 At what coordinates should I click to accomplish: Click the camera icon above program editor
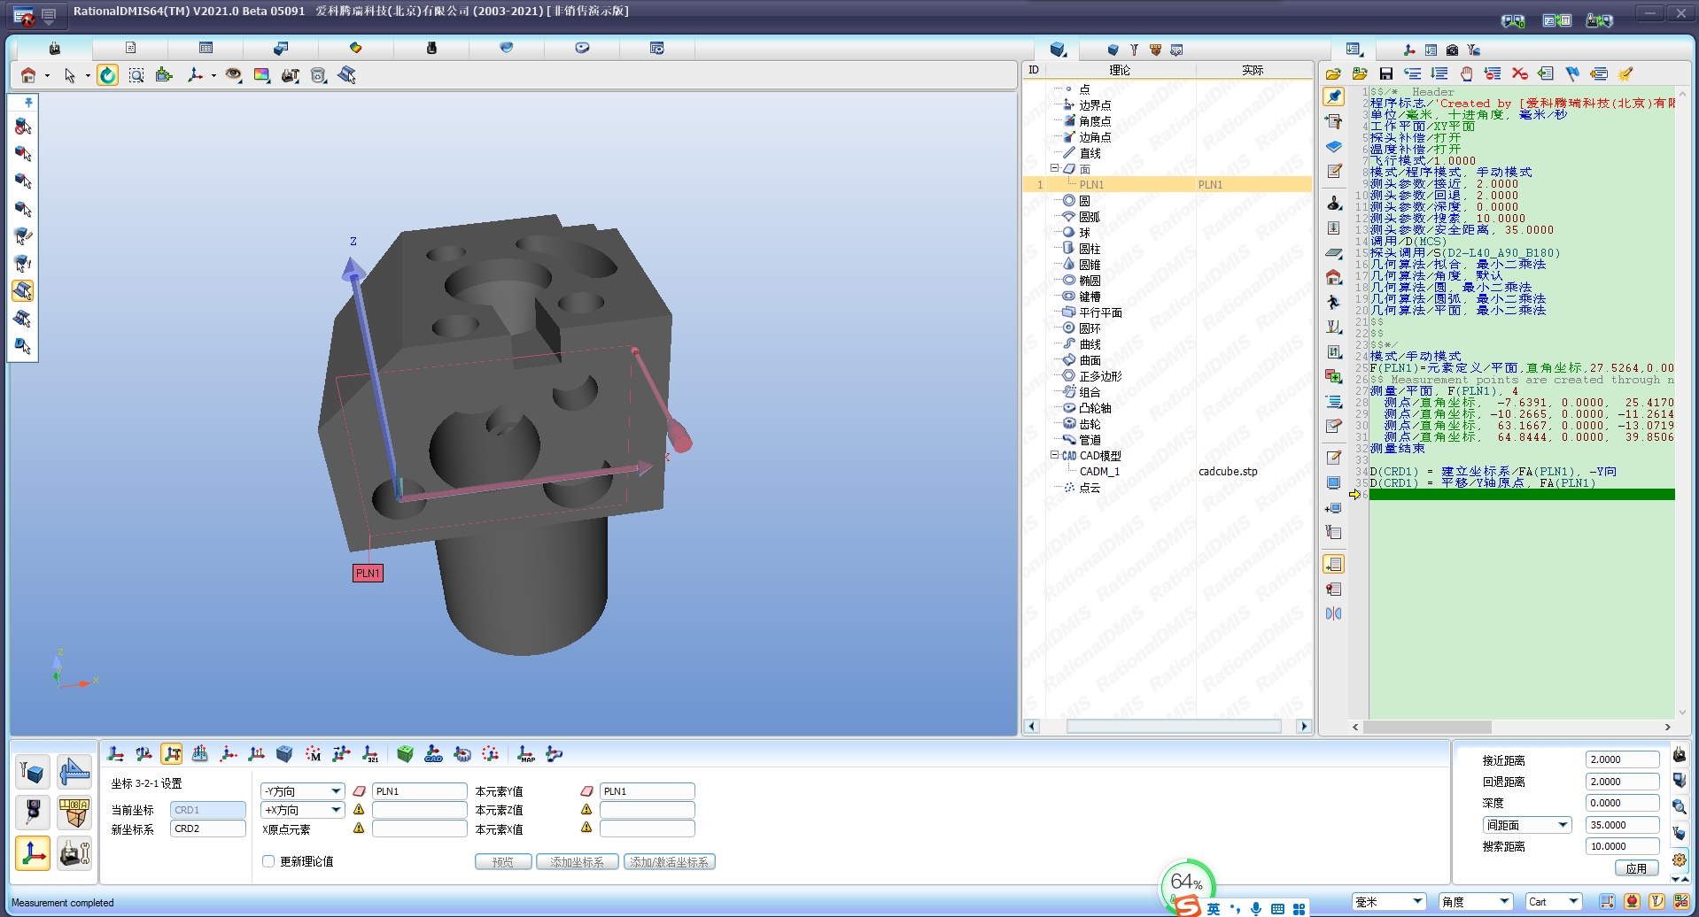point(1452,50)
